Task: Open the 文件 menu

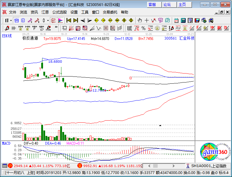Action: pyautogui.click(x=13, y=12)
